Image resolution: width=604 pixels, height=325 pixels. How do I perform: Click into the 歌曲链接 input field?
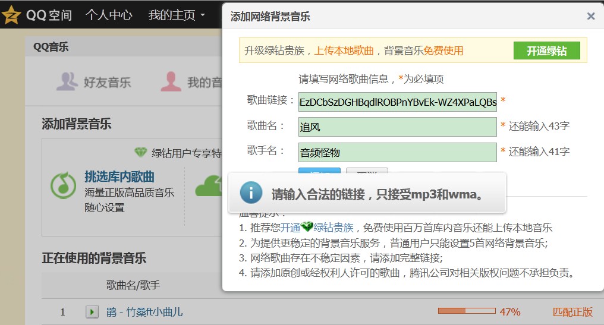[398, 102]
